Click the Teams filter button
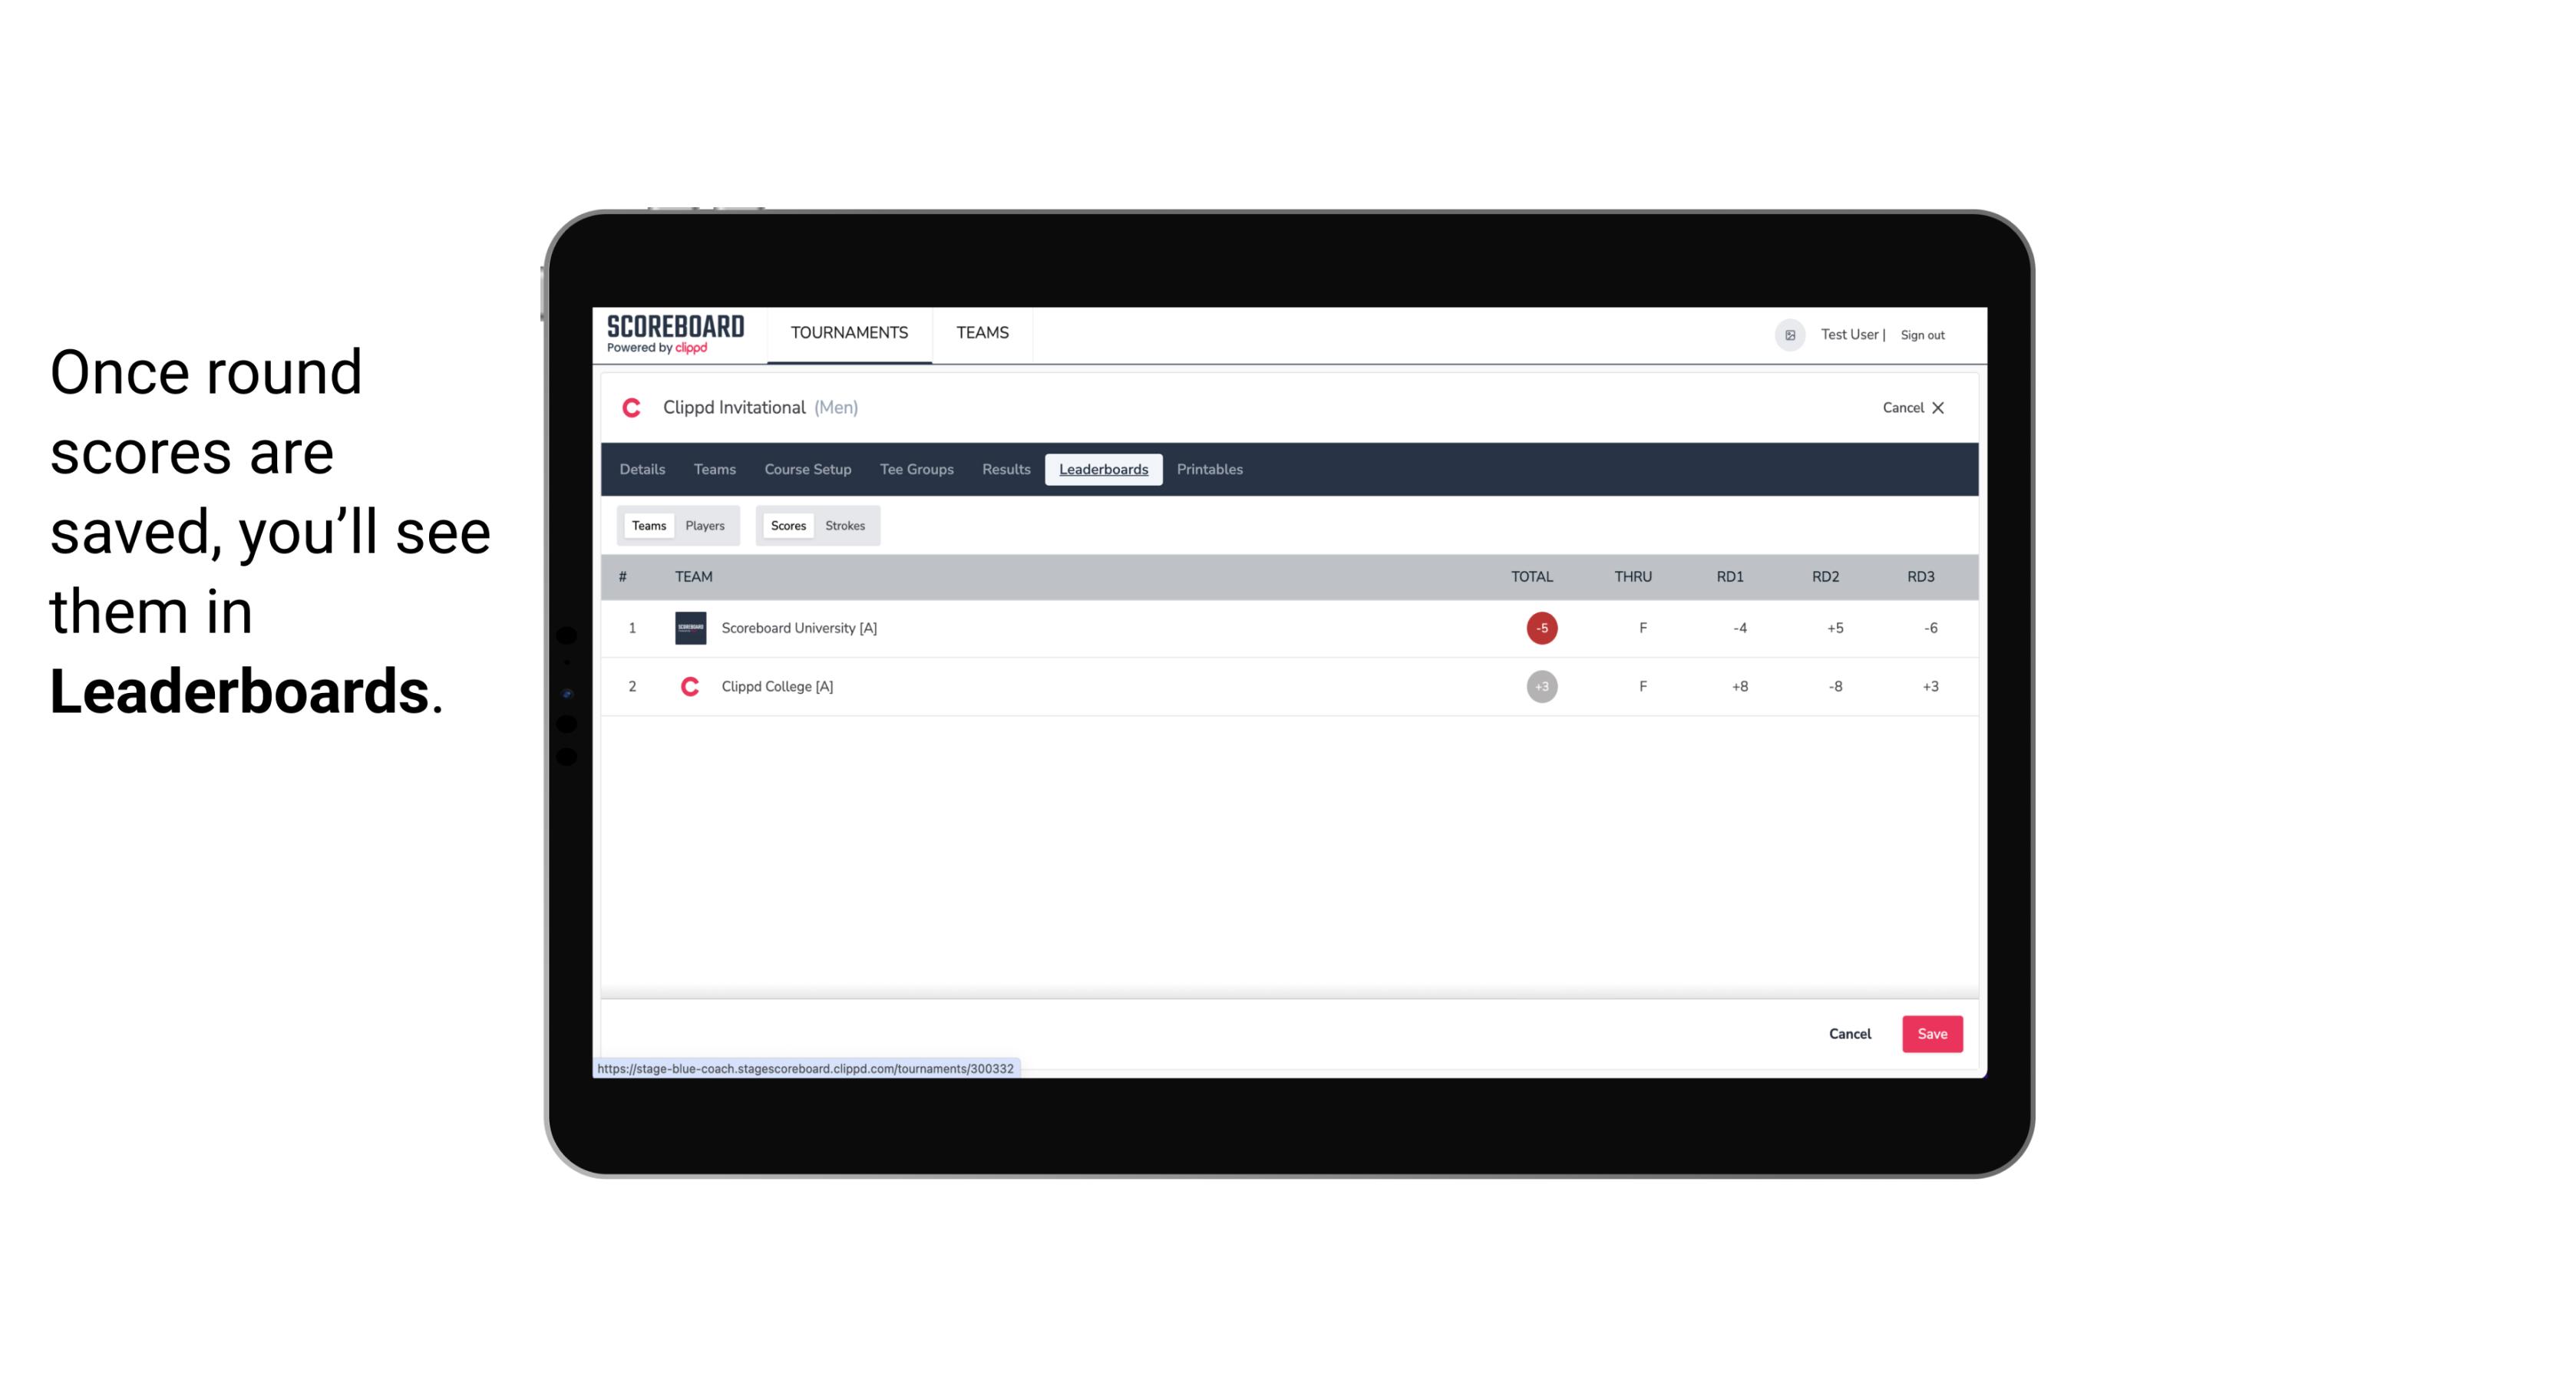The height and width of the screenshot is (1386, 2576). click(647, 526)
